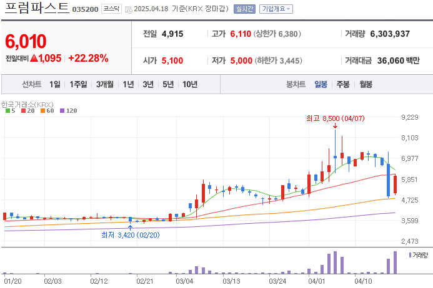Image resolution: width=433 pixels, height=288 pixels.
Task: Click the change rate +22.28%
Action: (x=88, y=58)
